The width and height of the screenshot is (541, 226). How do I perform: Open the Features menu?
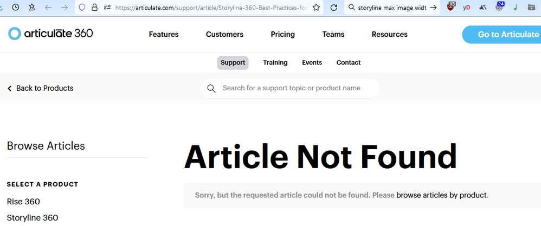[164, 35]
